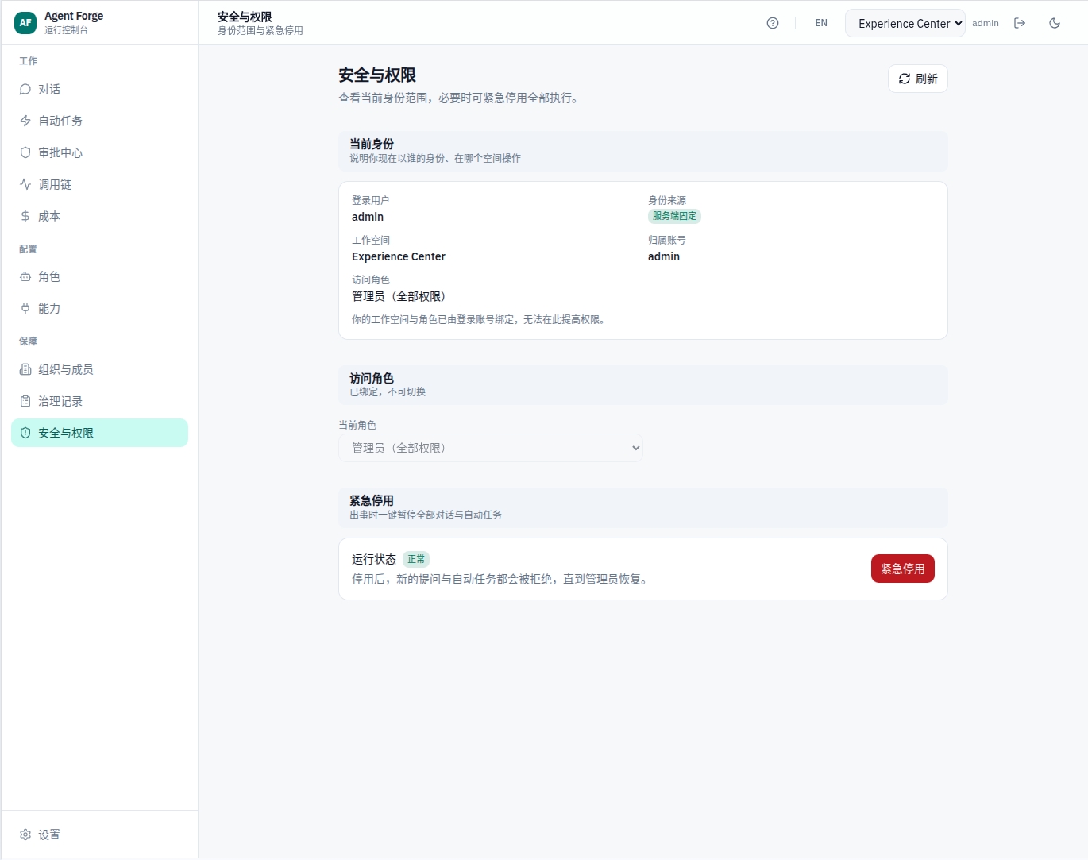Click the red 紧急停用 button
Screen dimensions: 1088x860
[x=903, y=569]
